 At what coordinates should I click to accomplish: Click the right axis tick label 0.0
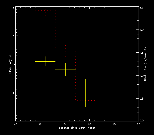(142, 120)
